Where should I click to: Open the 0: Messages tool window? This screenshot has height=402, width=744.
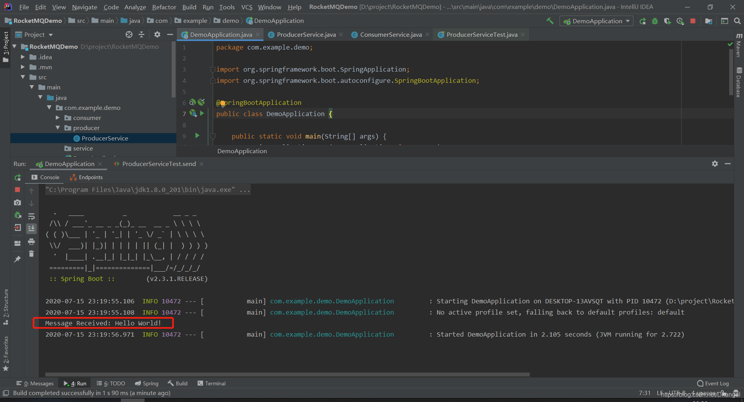(x=35, y=383)
